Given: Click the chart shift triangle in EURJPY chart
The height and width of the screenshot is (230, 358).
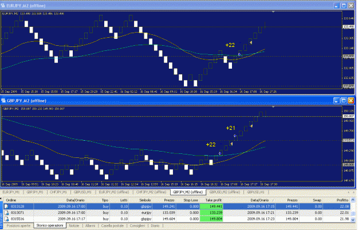Looking at the screenshot, I should pyautogui.click(x=273, y=11).
